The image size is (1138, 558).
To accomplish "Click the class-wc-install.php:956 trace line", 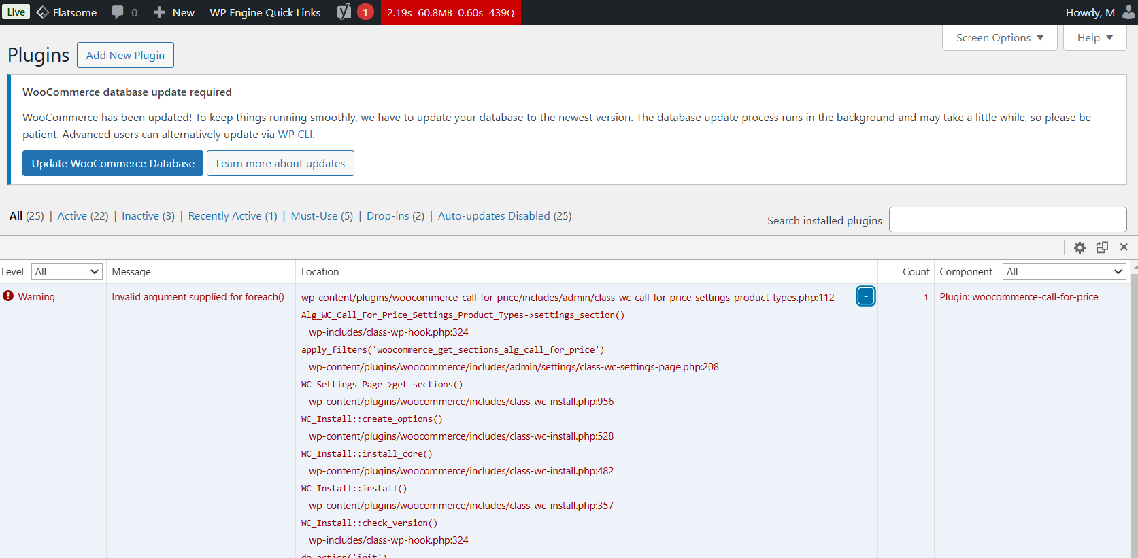I will coord(461,402).
